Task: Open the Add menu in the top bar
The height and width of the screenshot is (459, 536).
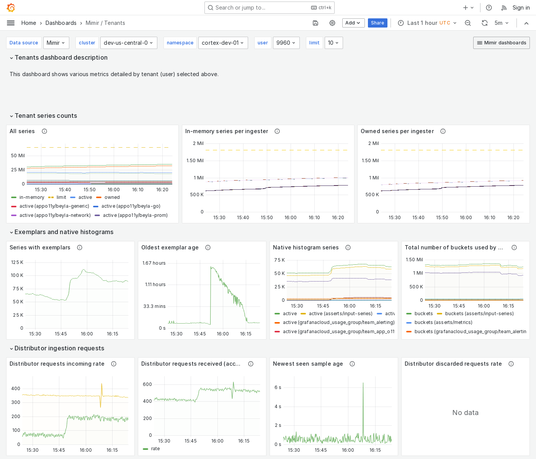Action: pos(353,23)
